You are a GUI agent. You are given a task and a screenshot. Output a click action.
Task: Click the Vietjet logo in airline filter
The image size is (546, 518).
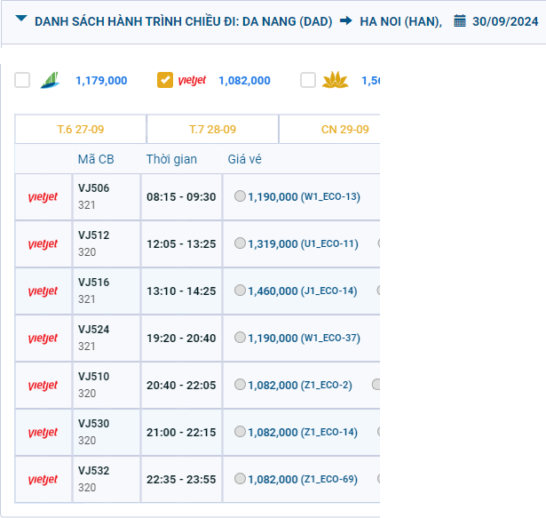tap(193, 80)
